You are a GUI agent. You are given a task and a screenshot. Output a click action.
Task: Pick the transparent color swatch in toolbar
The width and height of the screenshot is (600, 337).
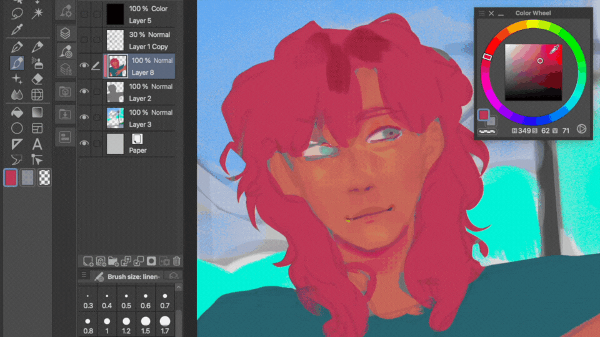(x=44, y=178)
